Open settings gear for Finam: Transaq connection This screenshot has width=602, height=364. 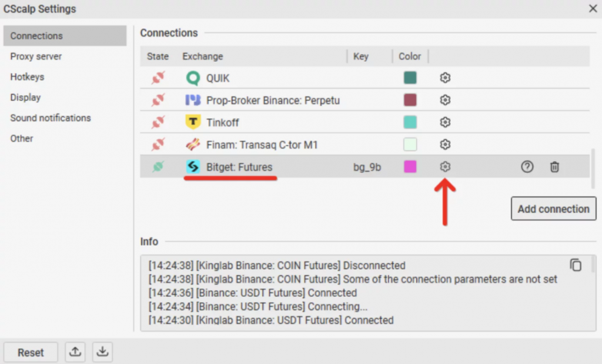[445, 145]
